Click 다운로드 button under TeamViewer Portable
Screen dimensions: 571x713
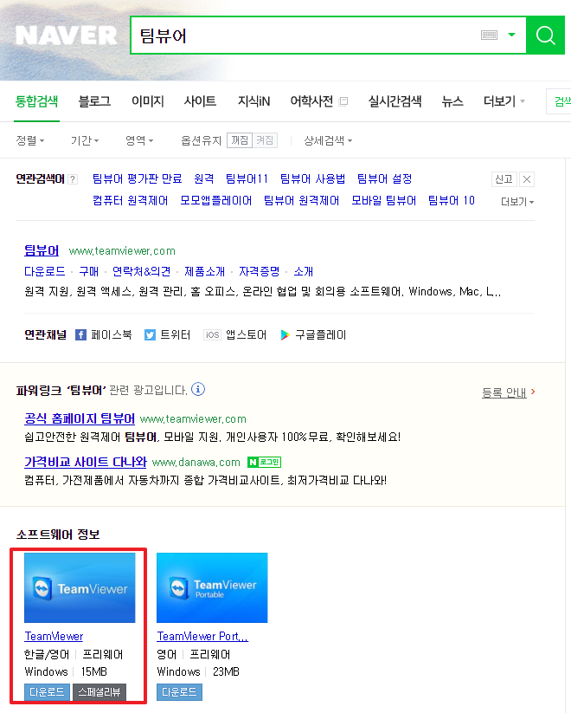(x=179, y=691)
